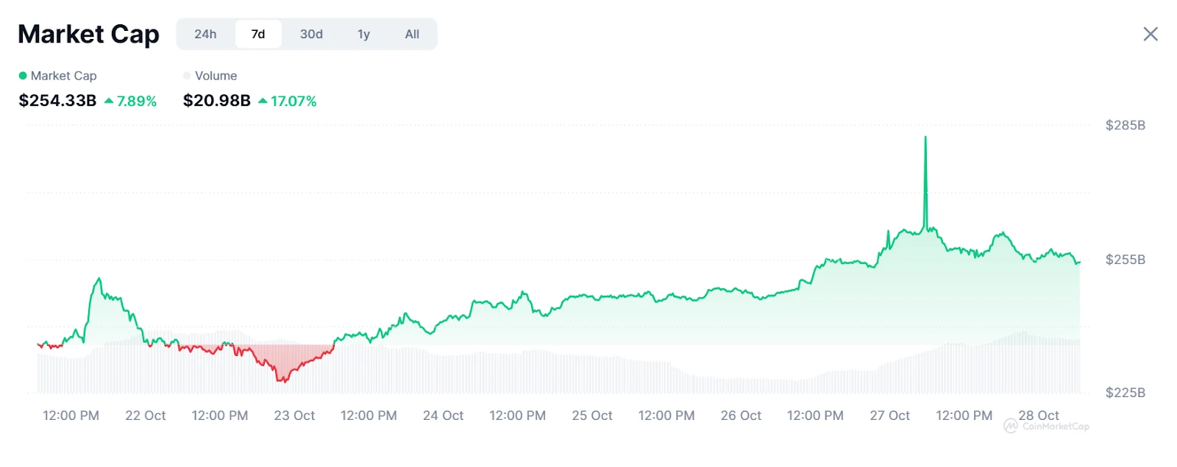This screenshot has height=467, width=1177.
Task: Show the 1y time range
Action: pyautogui.click(x=363, y=34)
